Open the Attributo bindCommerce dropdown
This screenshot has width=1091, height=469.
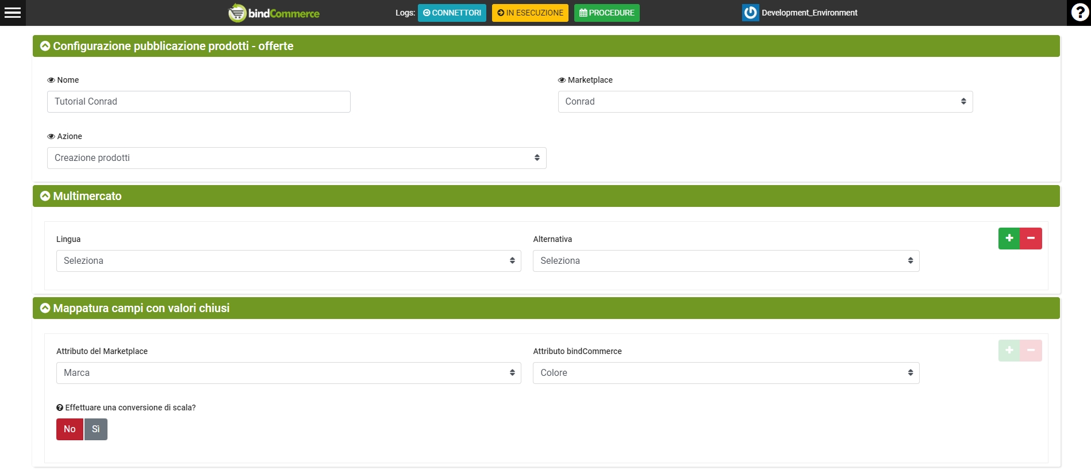(725, 373)
